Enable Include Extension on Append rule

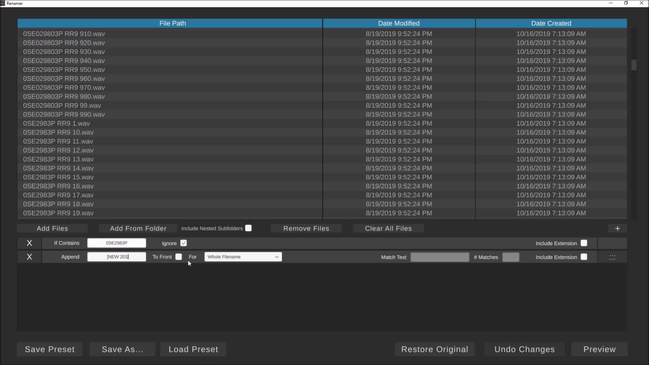[x=584, y=257]
